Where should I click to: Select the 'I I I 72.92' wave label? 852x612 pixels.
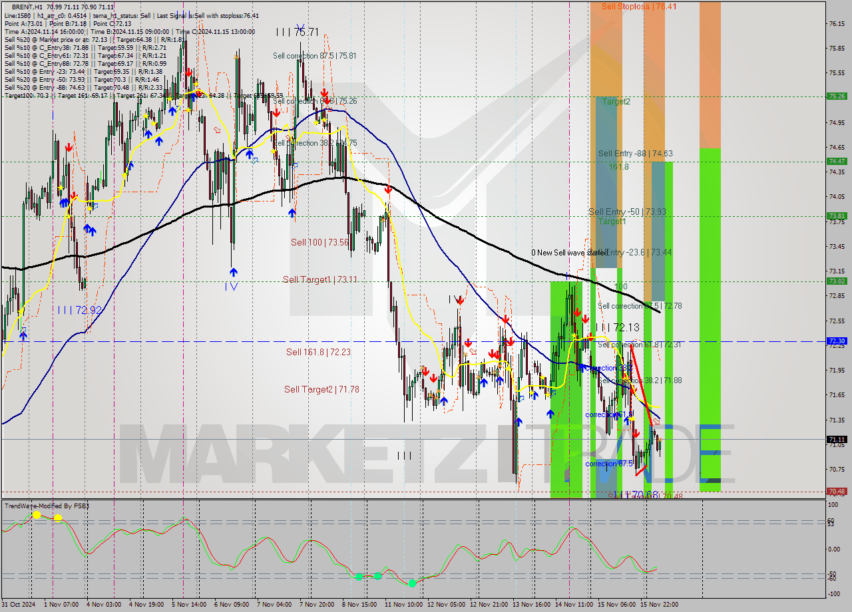point(79,310)
